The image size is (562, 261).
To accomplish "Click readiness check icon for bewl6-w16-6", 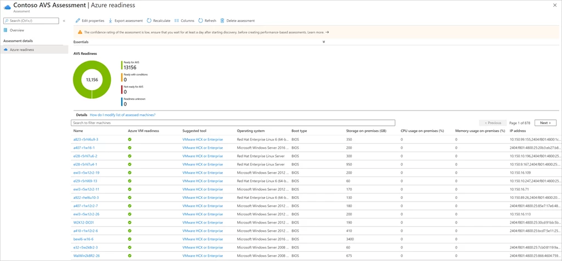I will (x=130, y=238).
